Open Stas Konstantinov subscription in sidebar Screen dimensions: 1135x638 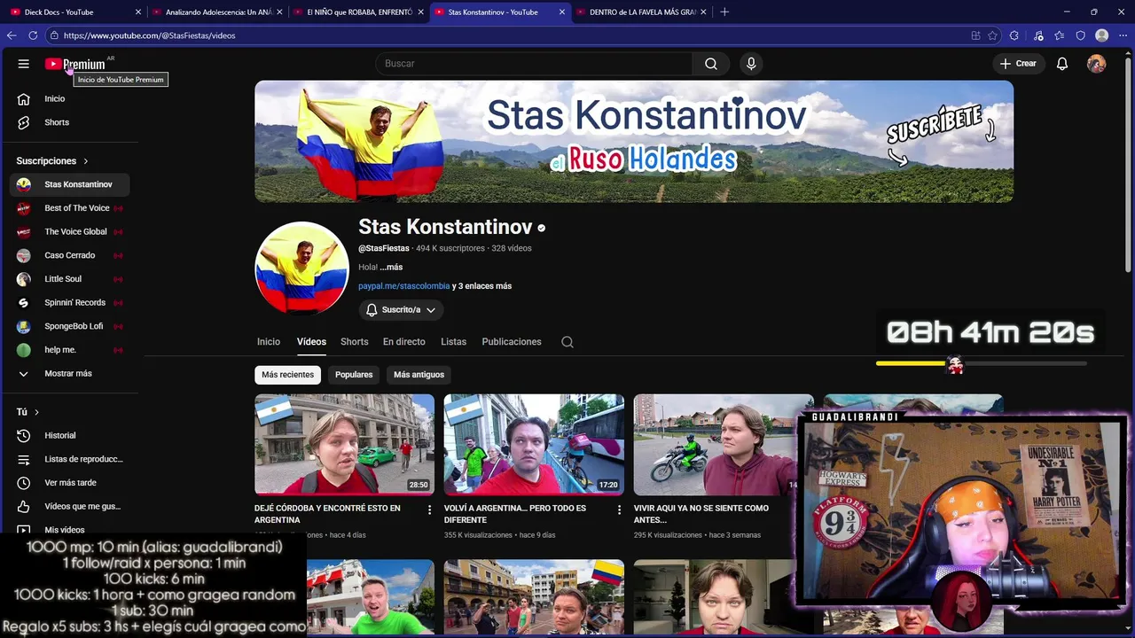(x=71, y=184)
